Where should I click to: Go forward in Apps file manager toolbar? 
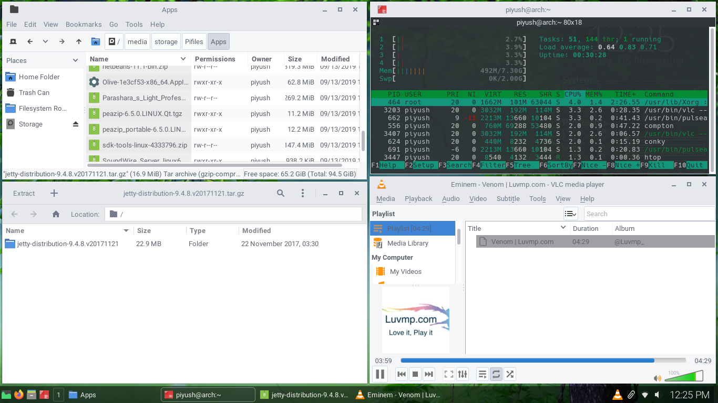pos(62,41)
